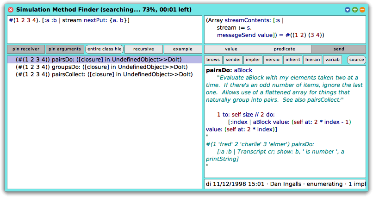Toggle the entire class hierarchy option
Screen dimensions: 373x197
click(105, 49)
